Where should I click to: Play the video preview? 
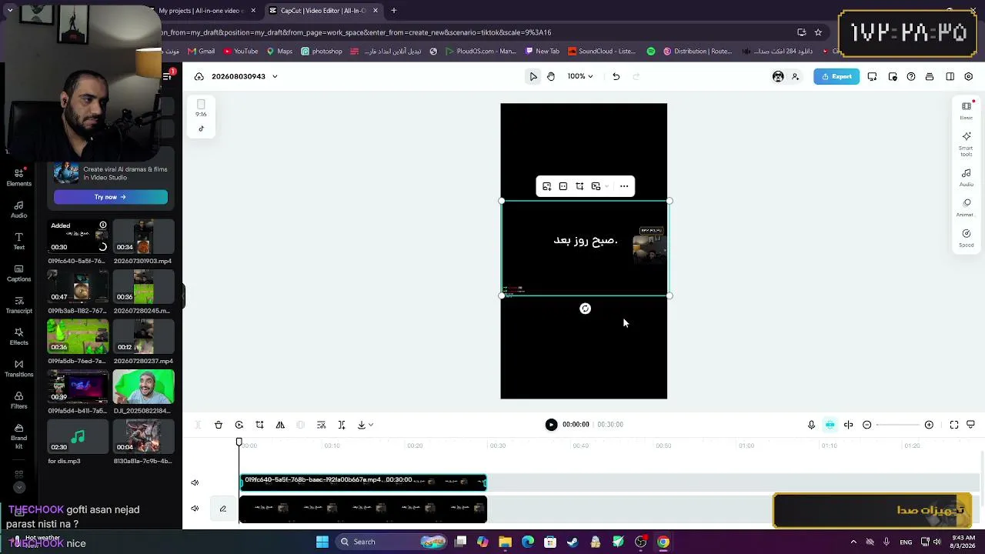(x=551, y=425)
